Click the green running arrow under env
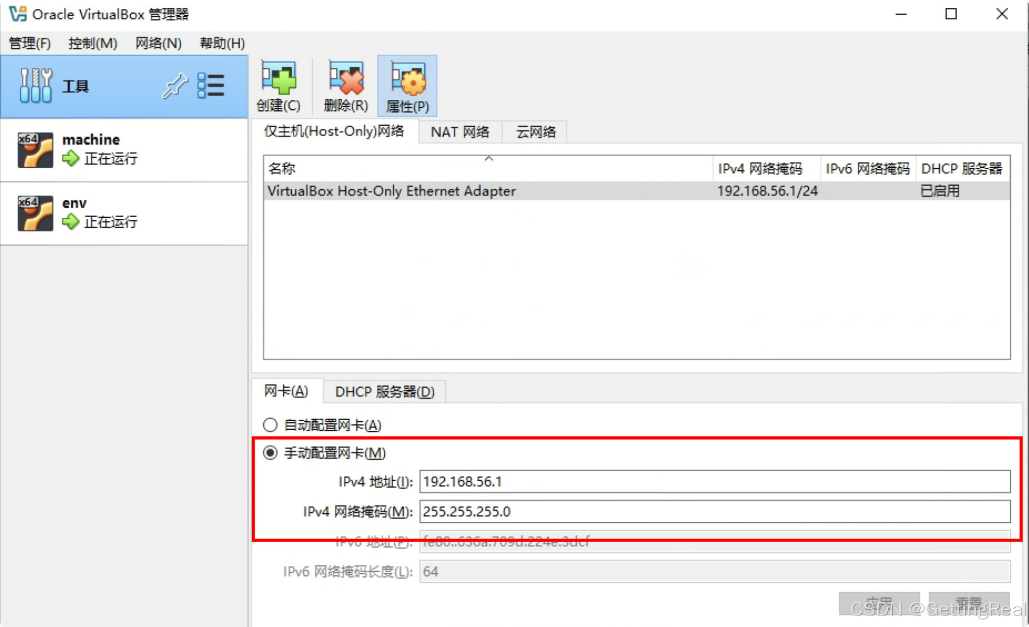1029x627 pixels. click(70, 222)
